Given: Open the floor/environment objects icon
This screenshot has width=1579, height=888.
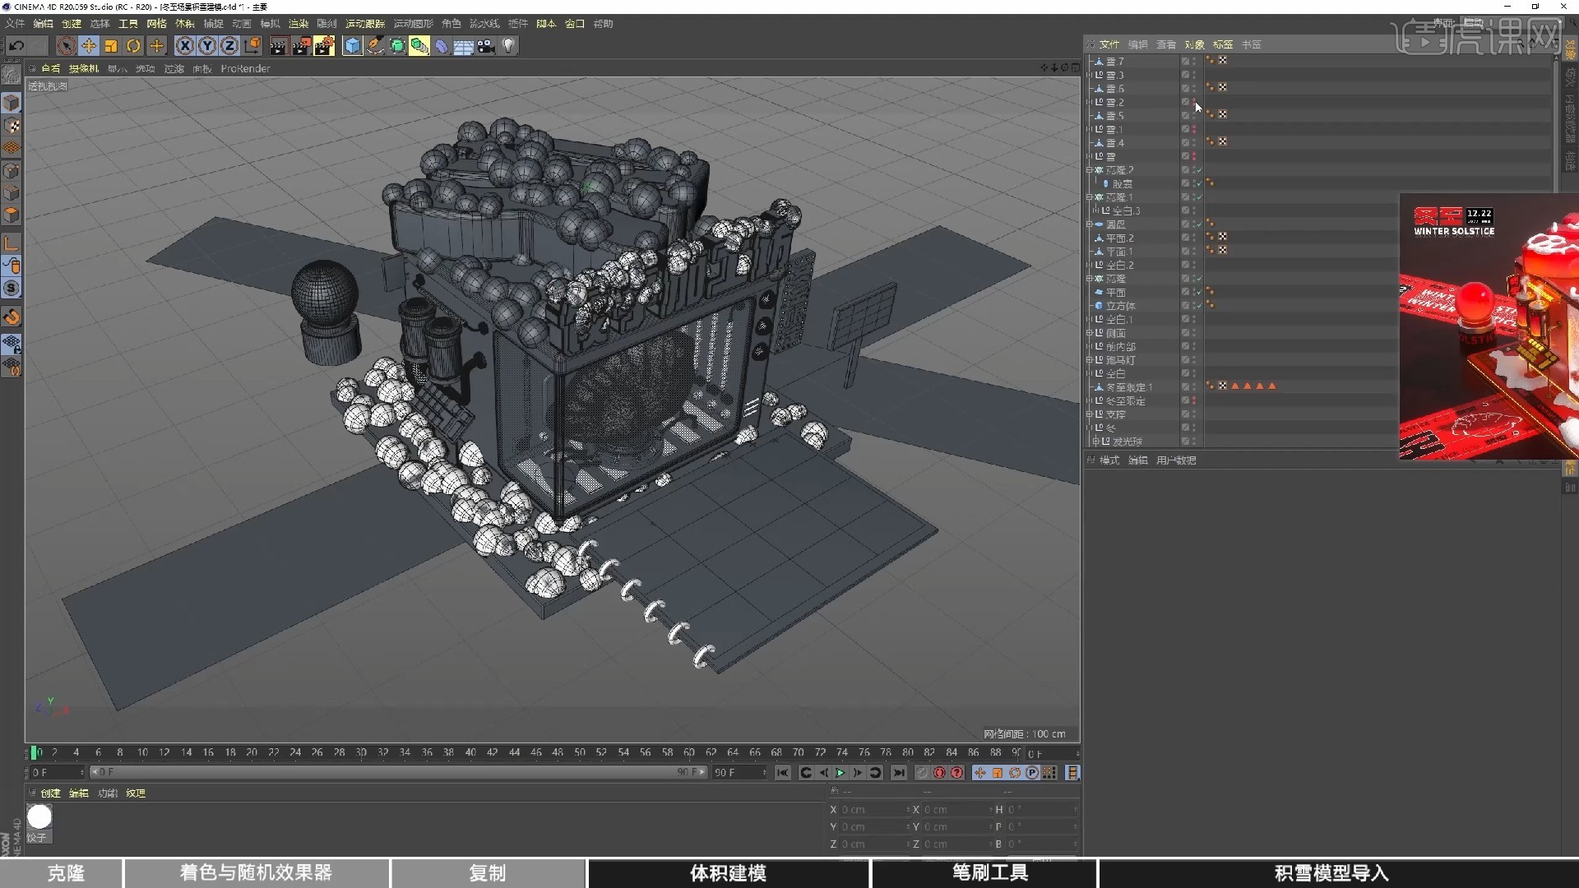Looking at the screenshot, I should pos(464,46).
